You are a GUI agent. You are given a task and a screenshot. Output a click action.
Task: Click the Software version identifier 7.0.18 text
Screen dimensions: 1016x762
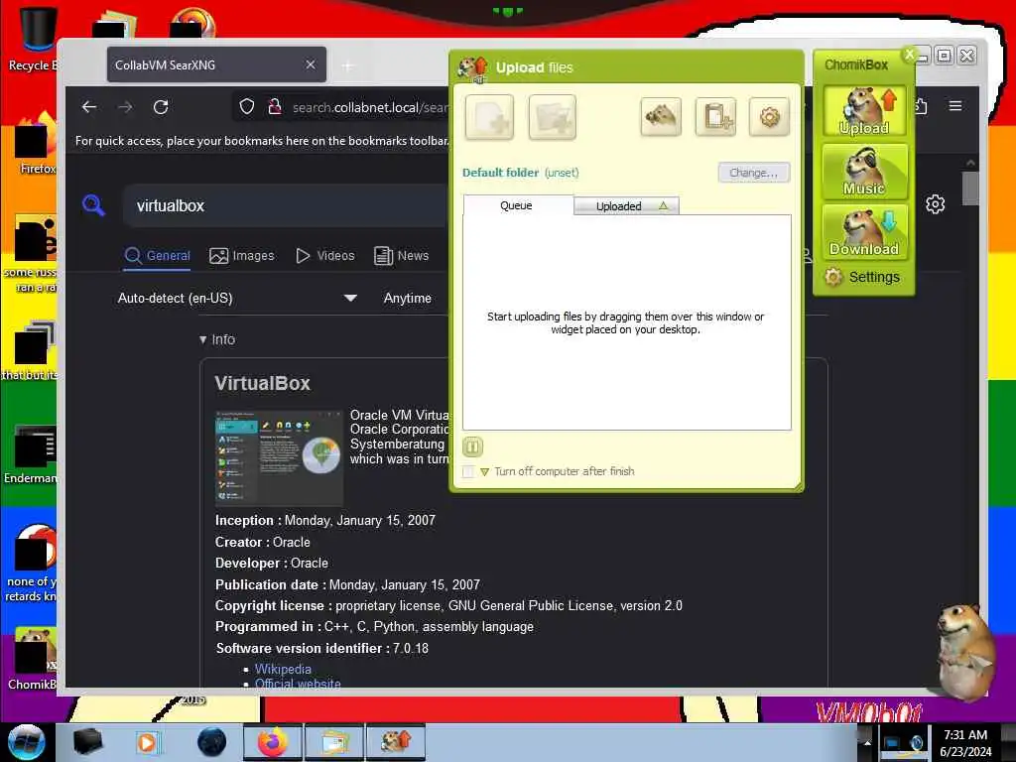(x=322, y=648)
